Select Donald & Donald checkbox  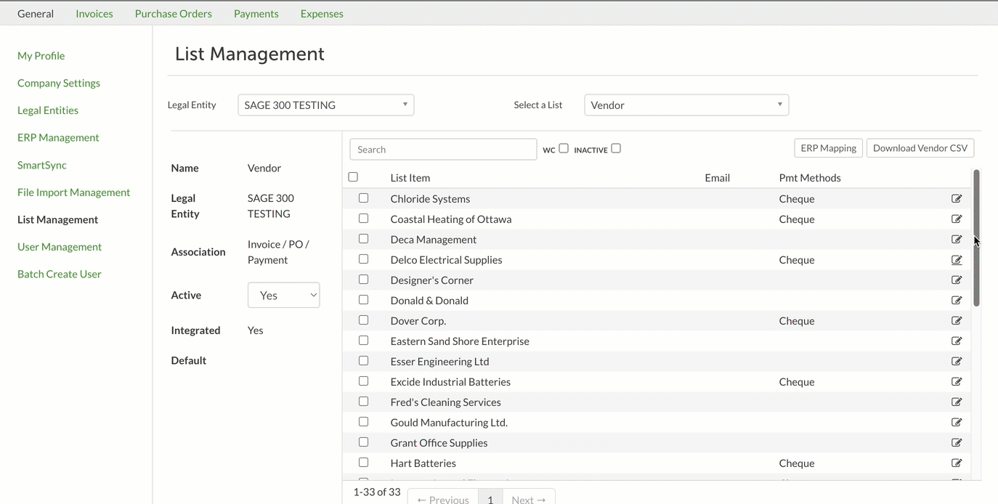pos(364,299)
